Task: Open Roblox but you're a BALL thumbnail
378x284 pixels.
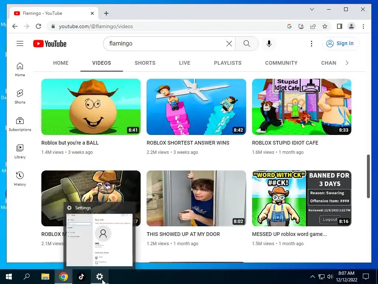Action: tap(91, 107)
